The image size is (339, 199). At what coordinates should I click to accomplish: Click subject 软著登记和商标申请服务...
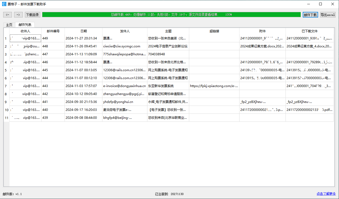point(168,94)
